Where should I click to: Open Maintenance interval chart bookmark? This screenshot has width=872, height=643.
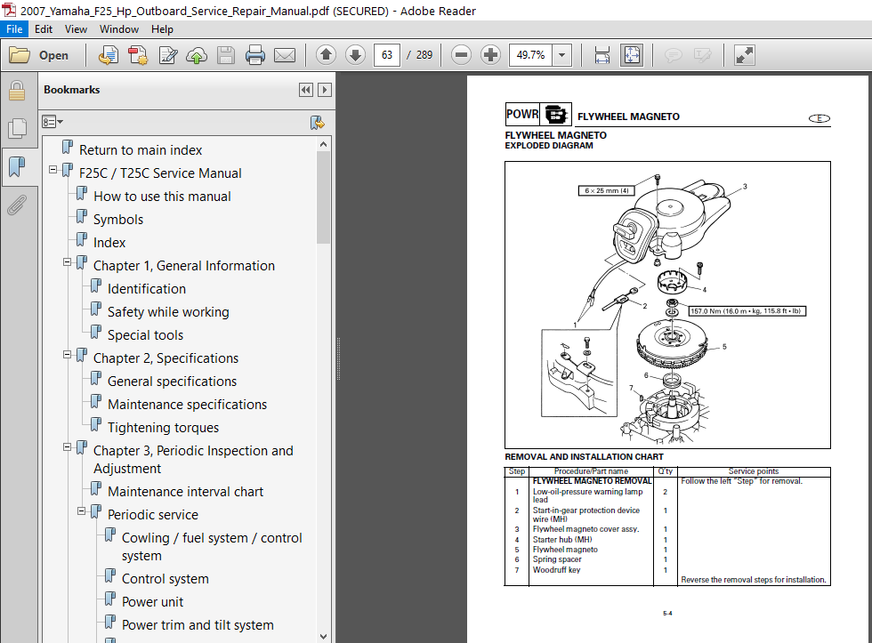point(185,492)
